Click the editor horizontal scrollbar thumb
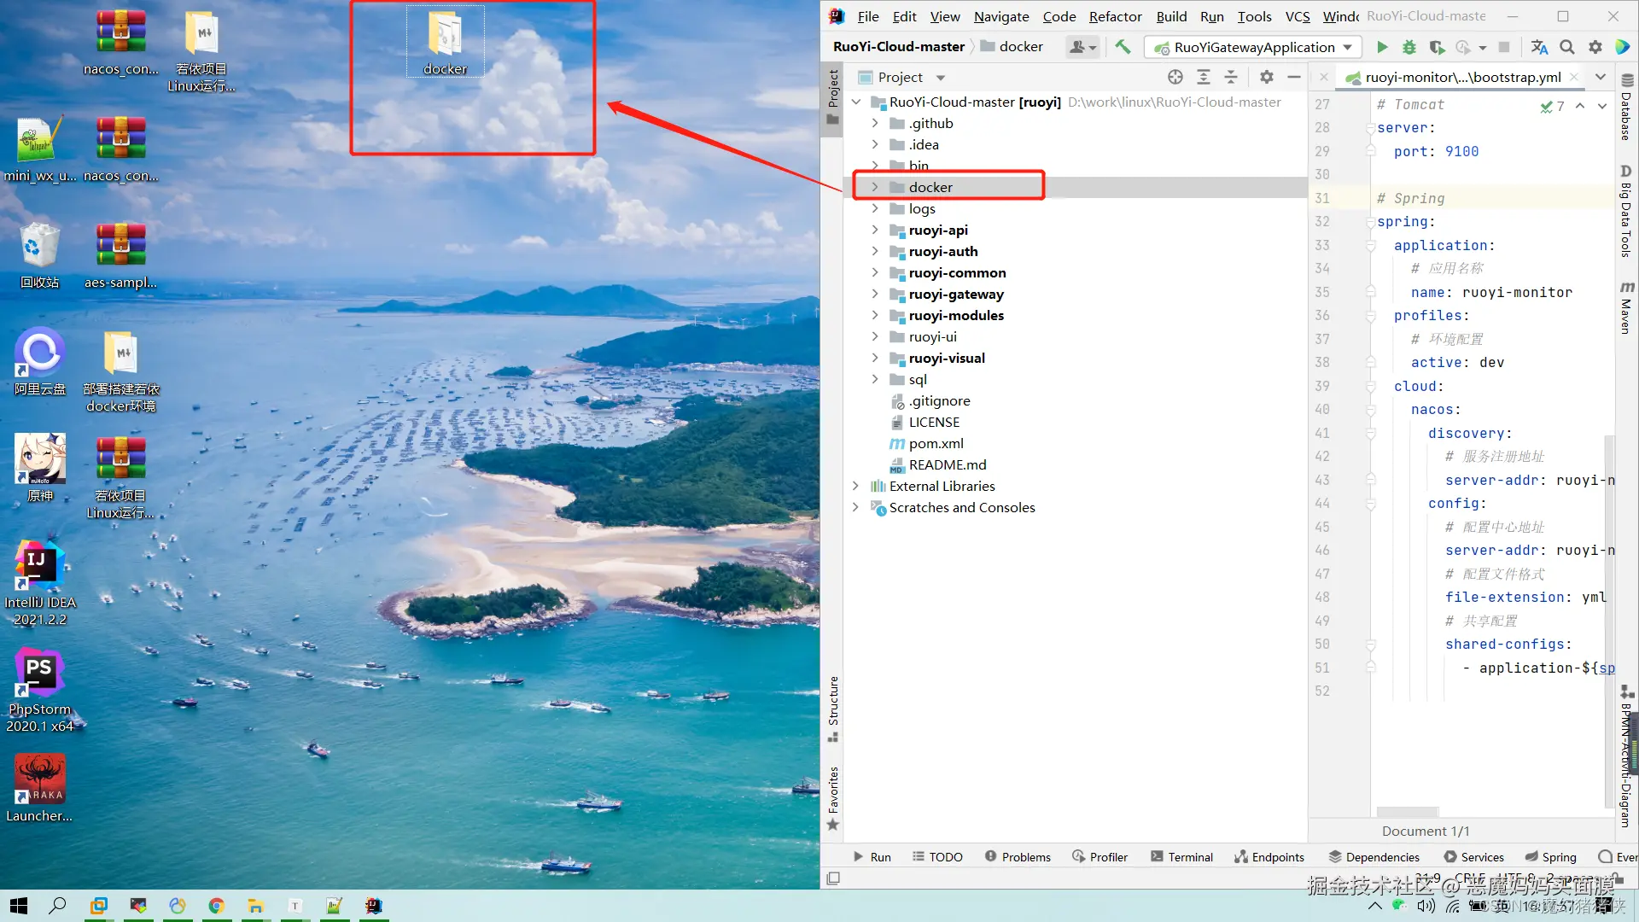 click(x=1407, y=811)
